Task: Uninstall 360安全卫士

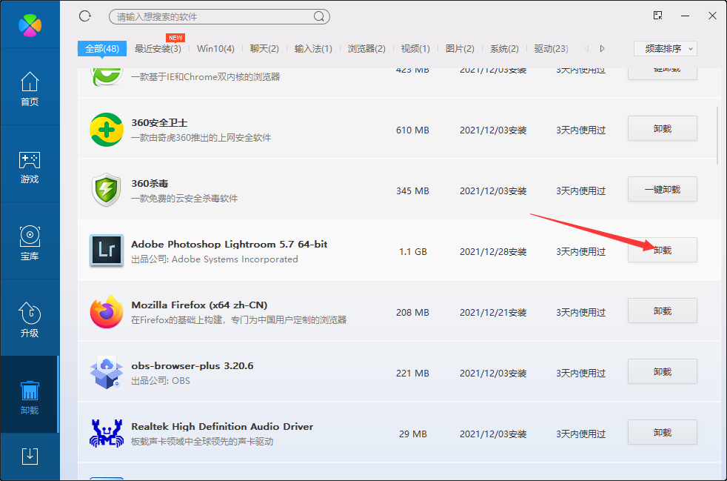Action: click(x=663, y=128)
